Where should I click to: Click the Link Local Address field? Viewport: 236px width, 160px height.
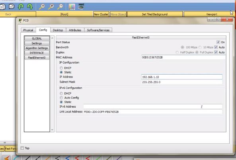click(152, 112)
